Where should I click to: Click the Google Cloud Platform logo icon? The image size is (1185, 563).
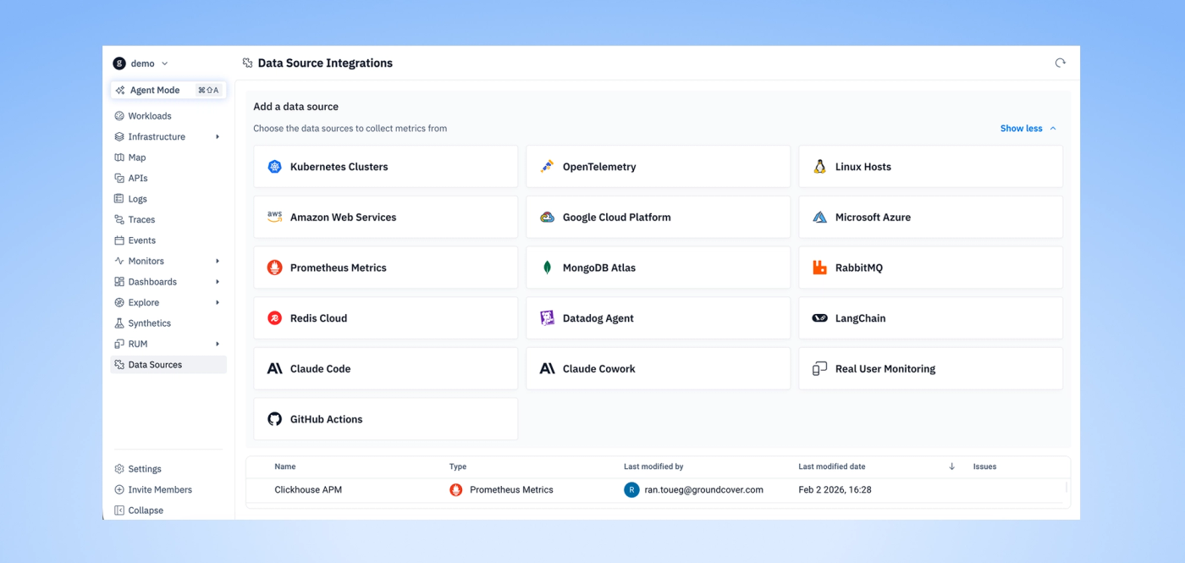[x=547, y=217]
